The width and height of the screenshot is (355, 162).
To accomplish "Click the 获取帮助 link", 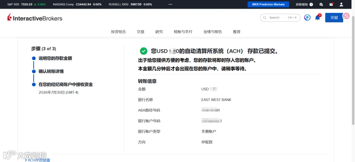I will pyautogui.click(x=302, y=4).
